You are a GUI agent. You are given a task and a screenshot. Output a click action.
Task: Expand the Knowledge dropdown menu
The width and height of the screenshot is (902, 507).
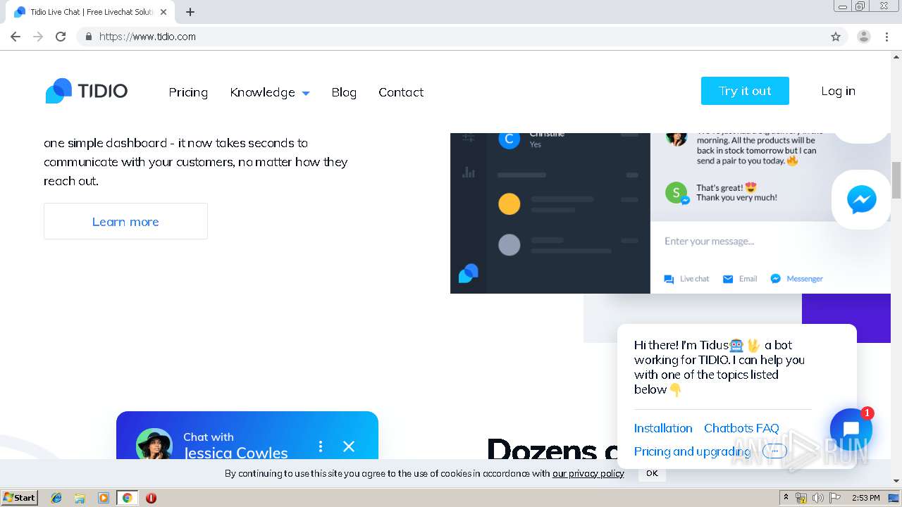[270, 92]
